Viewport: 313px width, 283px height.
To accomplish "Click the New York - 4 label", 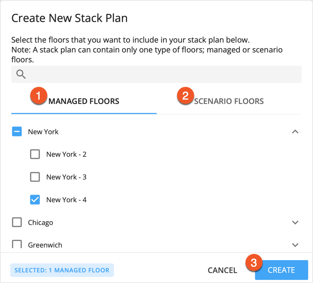I will click(x=66, y=200).
